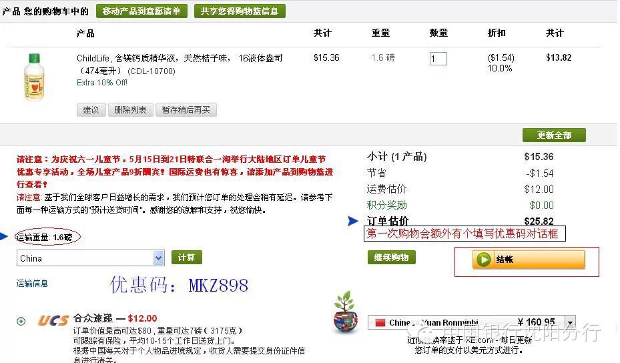Click the quantity input field
The image size is (620, 363).
438,59
